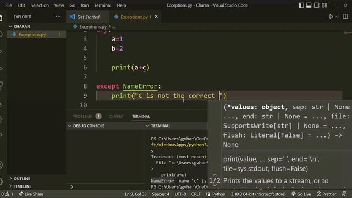Start Live Share from the status bar
352x198 pixels.
coord(31,194)
